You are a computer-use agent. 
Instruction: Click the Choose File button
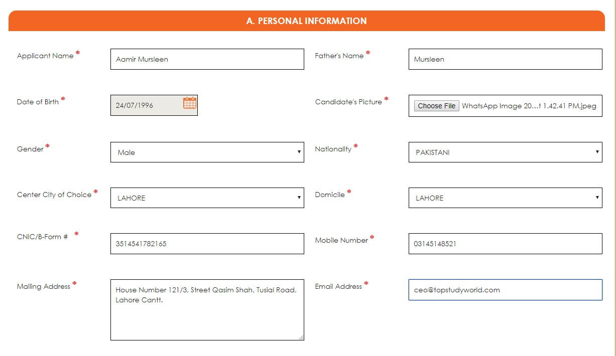coord(436,106)
